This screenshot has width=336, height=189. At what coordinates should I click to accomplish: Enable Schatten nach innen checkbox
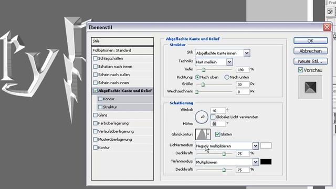(x=96, y=67)
